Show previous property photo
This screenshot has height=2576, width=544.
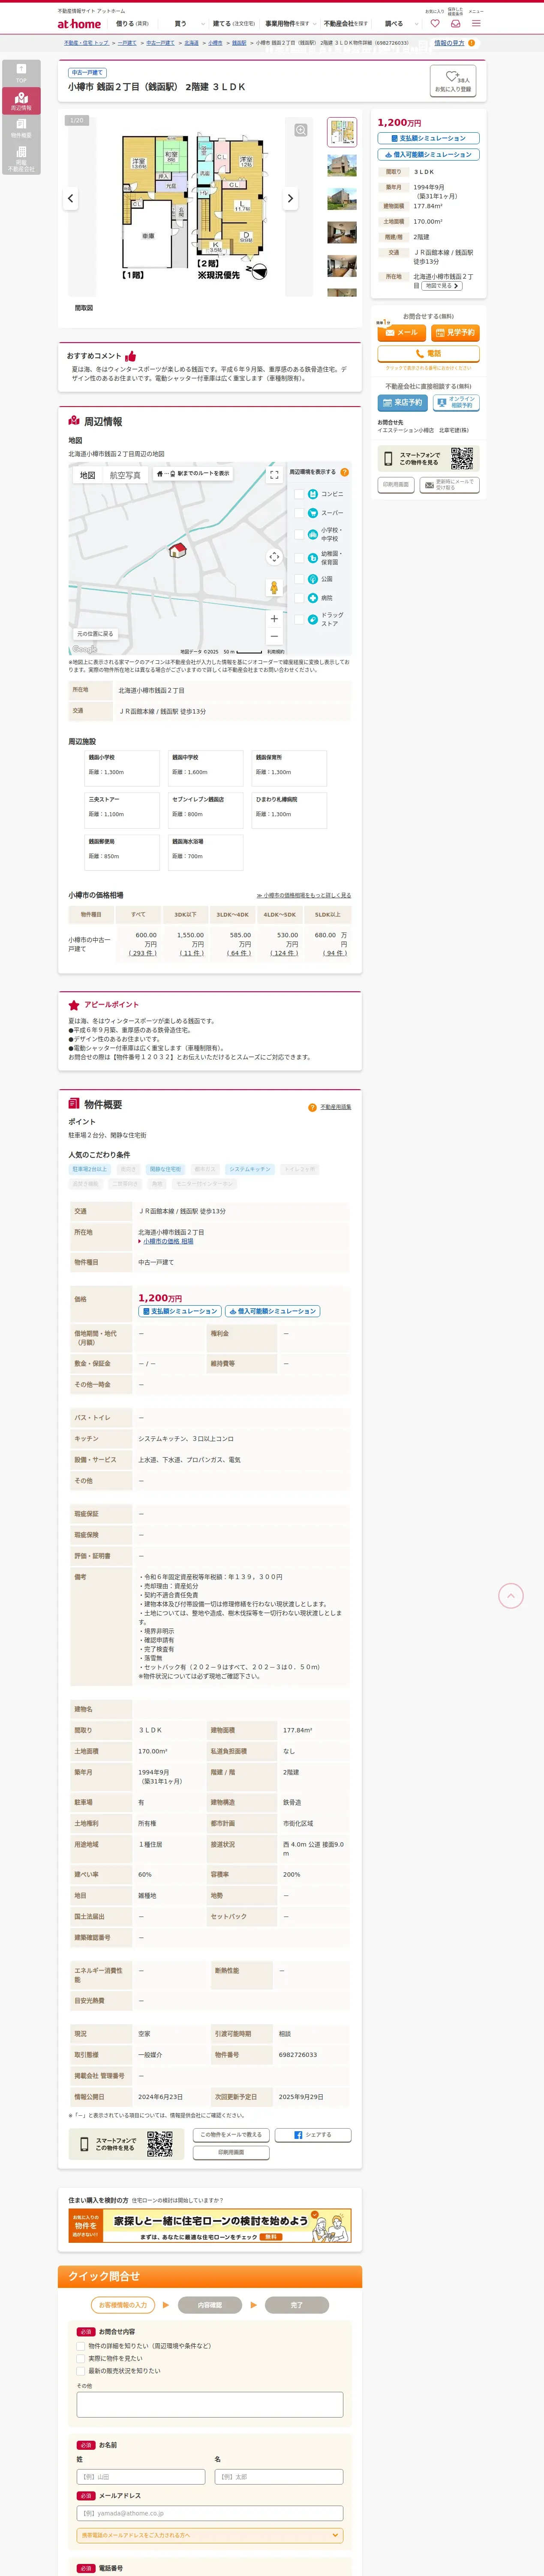click(x=70, y=198)
